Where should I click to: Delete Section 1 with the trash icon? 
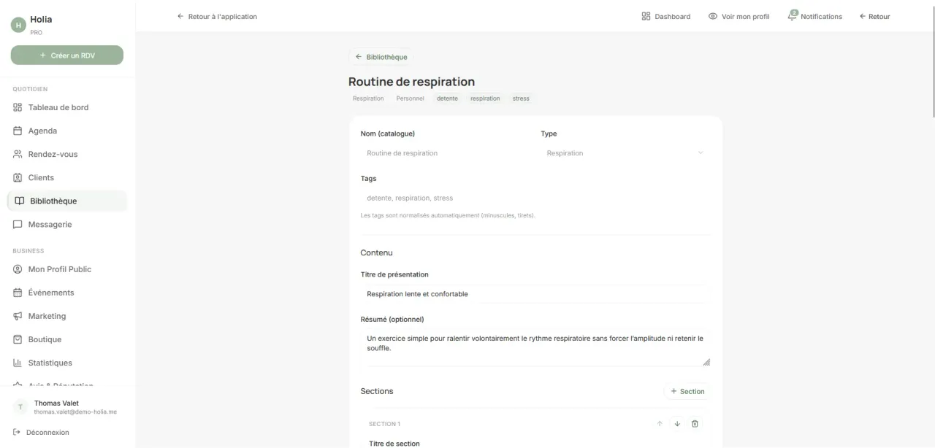tap(695, 424)
